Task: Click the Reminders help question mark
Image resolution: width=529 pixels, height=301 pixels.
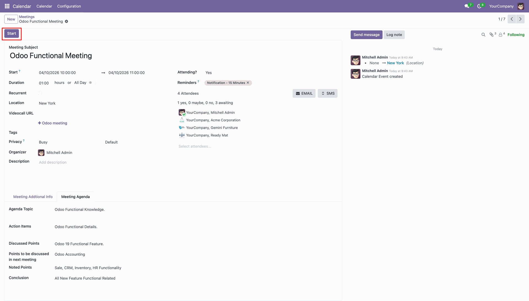Action: (x=198, y=82)
